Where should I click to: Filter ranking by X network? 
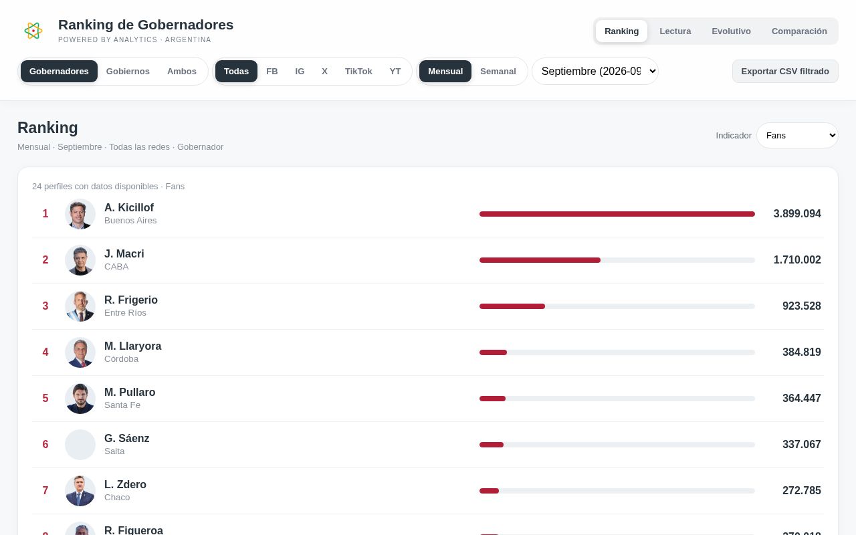click(x=324, y=72)
